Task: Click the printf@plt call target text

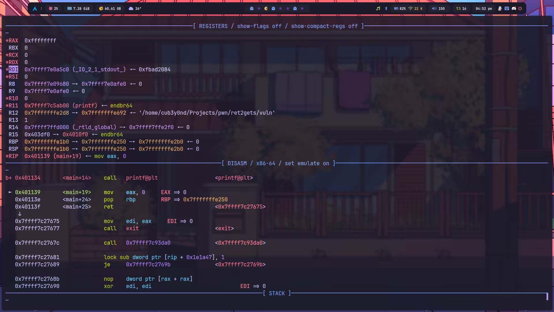Action: pos(142,178)
